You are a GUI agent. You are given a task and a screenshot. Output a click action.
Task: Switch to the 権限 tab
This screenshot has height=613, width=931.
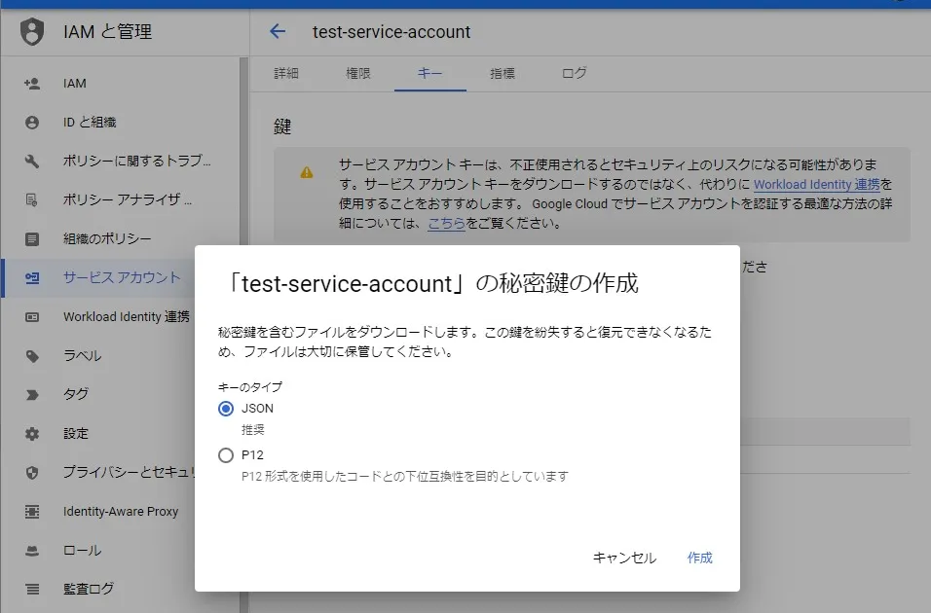tap(358, 74)
